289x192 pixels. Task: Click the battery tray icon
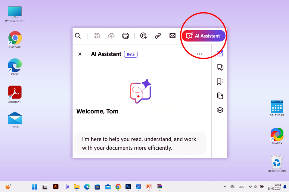pos(262,187)
